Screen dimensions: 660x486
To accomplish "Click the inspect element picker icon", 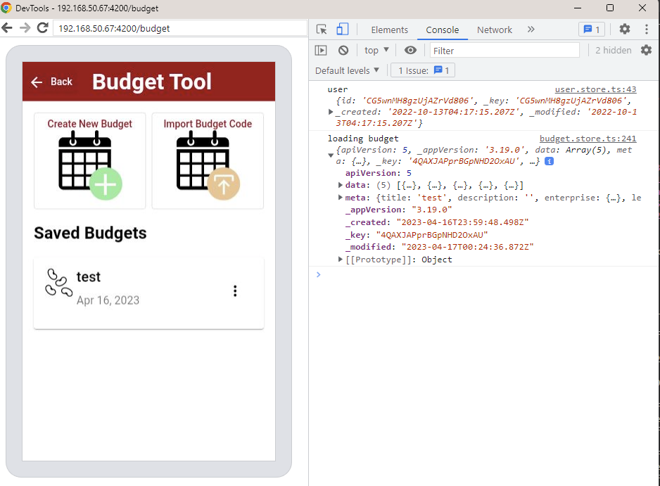I will coord(322,30).
